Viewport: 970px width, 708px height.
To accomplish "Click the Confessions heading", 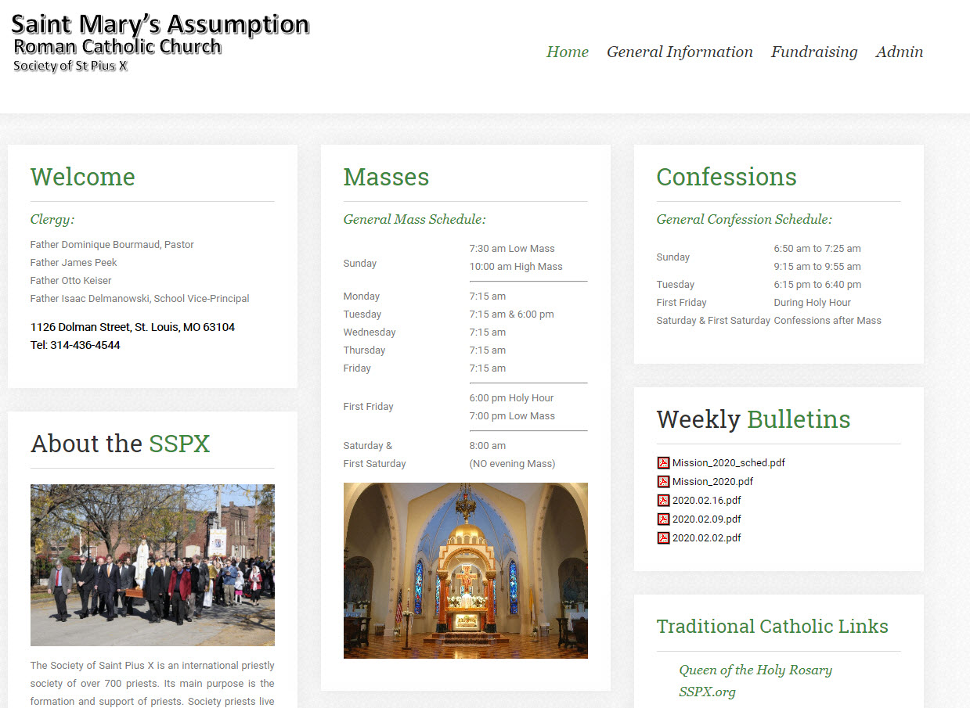I will (727, 177).
